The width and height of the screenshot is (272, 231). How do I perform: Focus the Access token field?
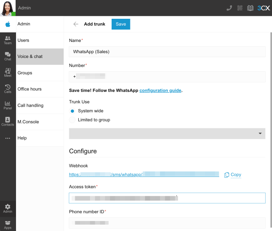[x=167, y=198]
